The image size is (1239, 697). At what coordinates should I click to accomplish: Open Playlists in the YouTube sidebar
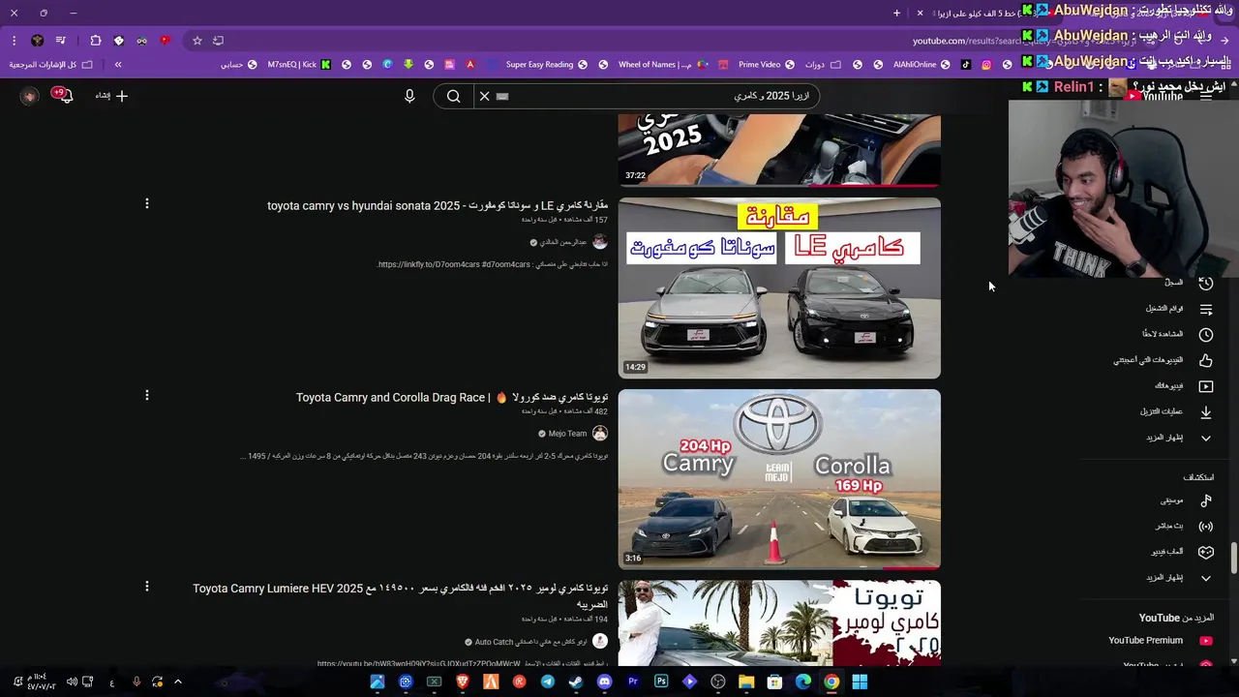pos(1178,309)
